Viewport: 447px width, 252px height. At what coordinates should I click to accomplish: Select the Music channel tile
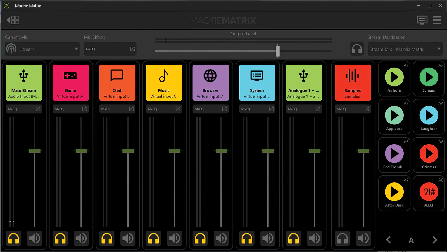pyautogui.click(x=164, y=83)
